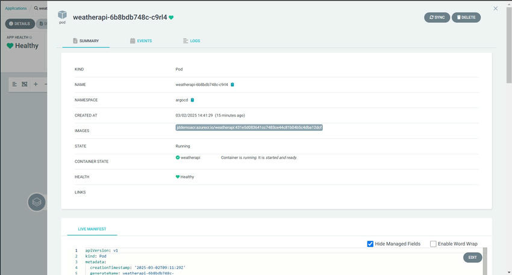Click the application layers node icon
Screen dimensions: 512x275
[37, 202]
